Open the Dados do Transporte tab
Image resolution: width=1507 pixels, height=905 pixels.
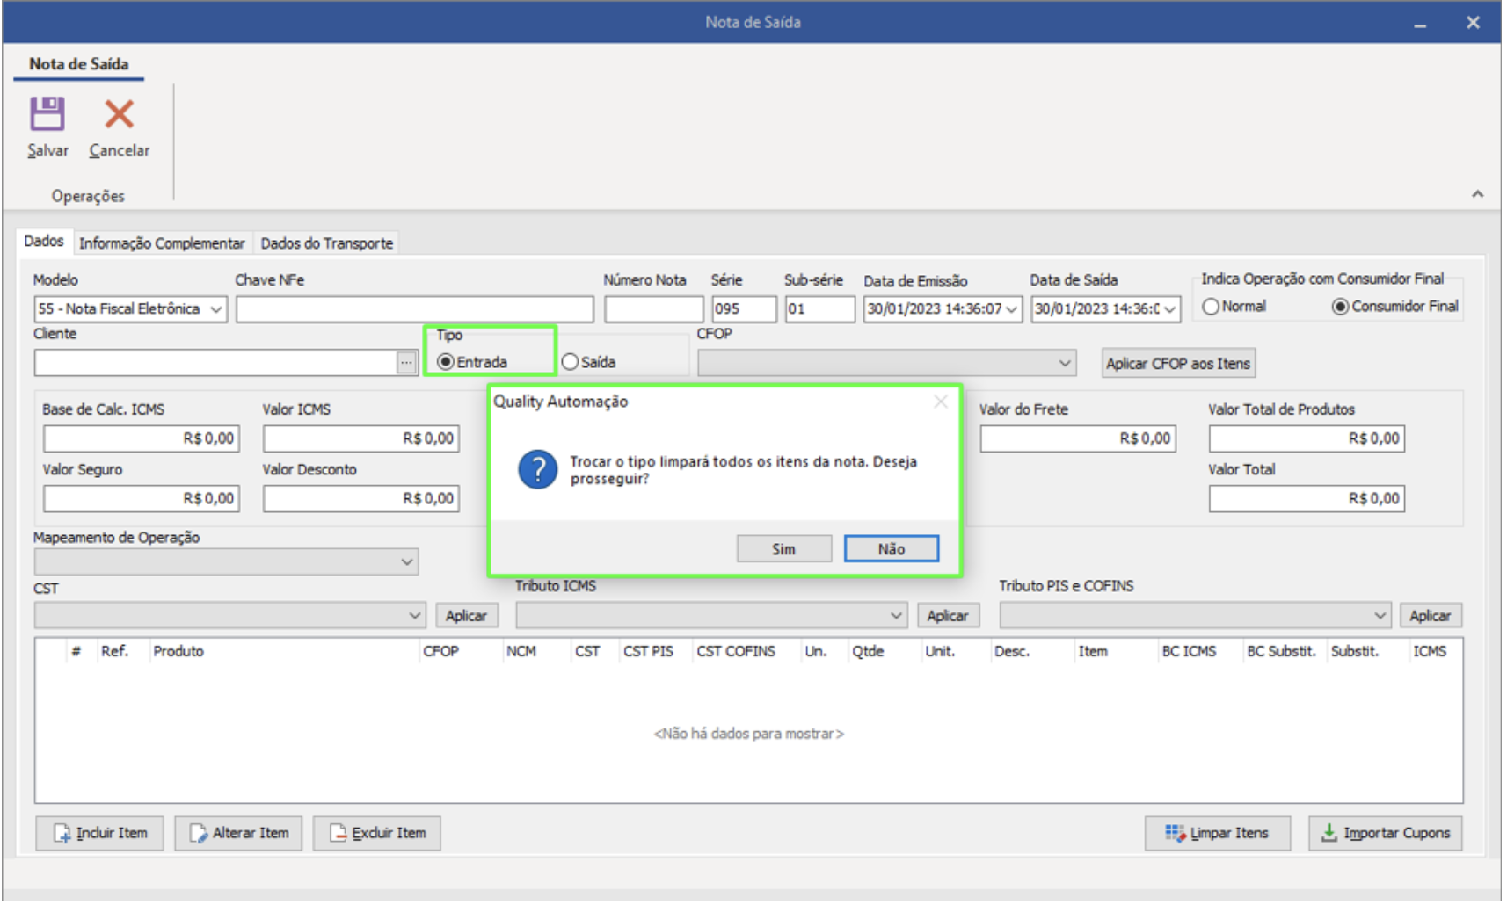tap(327, 244)
